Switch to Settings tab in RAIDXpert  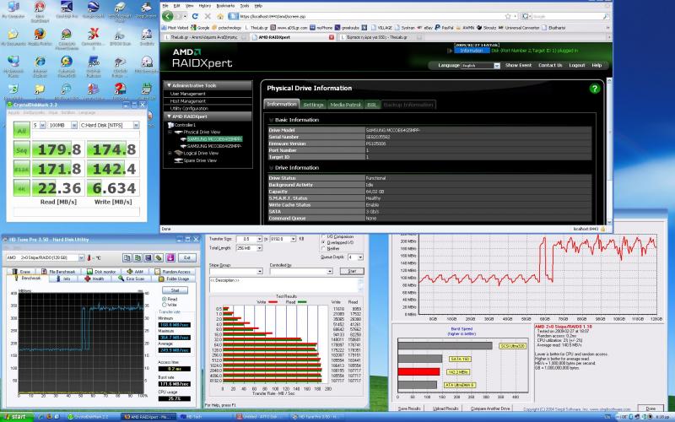[313, 105]
